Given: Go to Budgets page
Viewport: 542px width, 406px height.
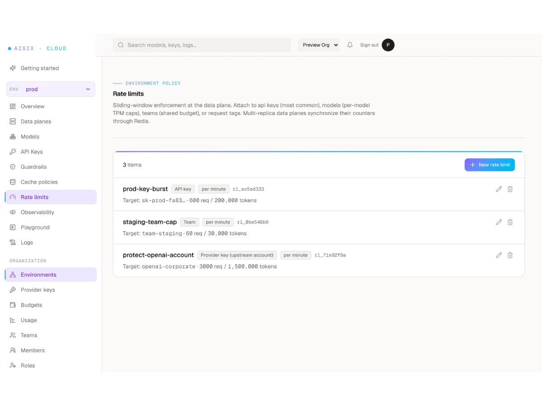Looking at the screenshot, I should tap(51, 305).
